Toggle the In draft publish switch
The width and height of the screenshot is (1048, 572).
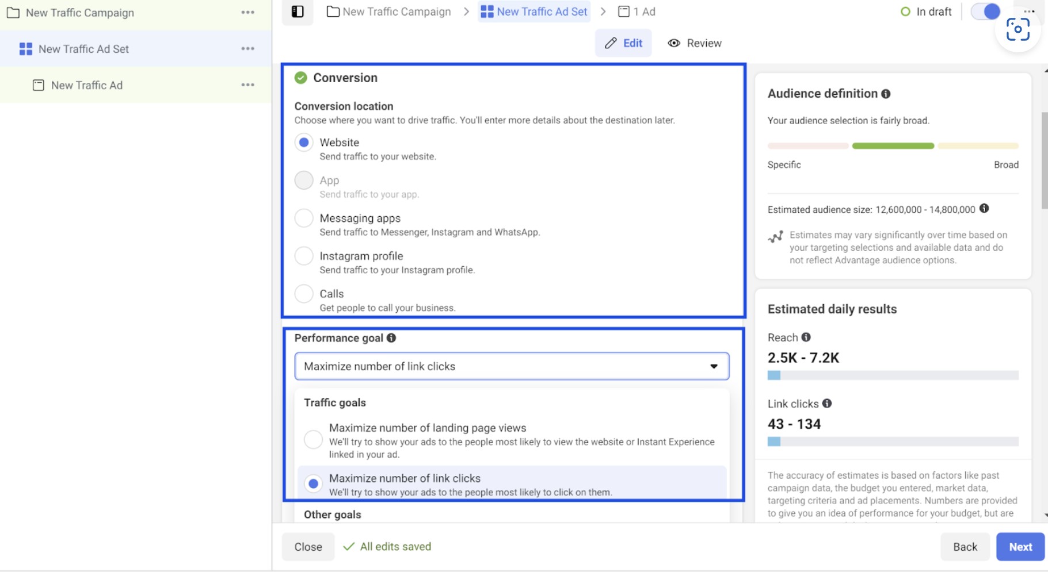pyautogui.click(x=985, y=11)
